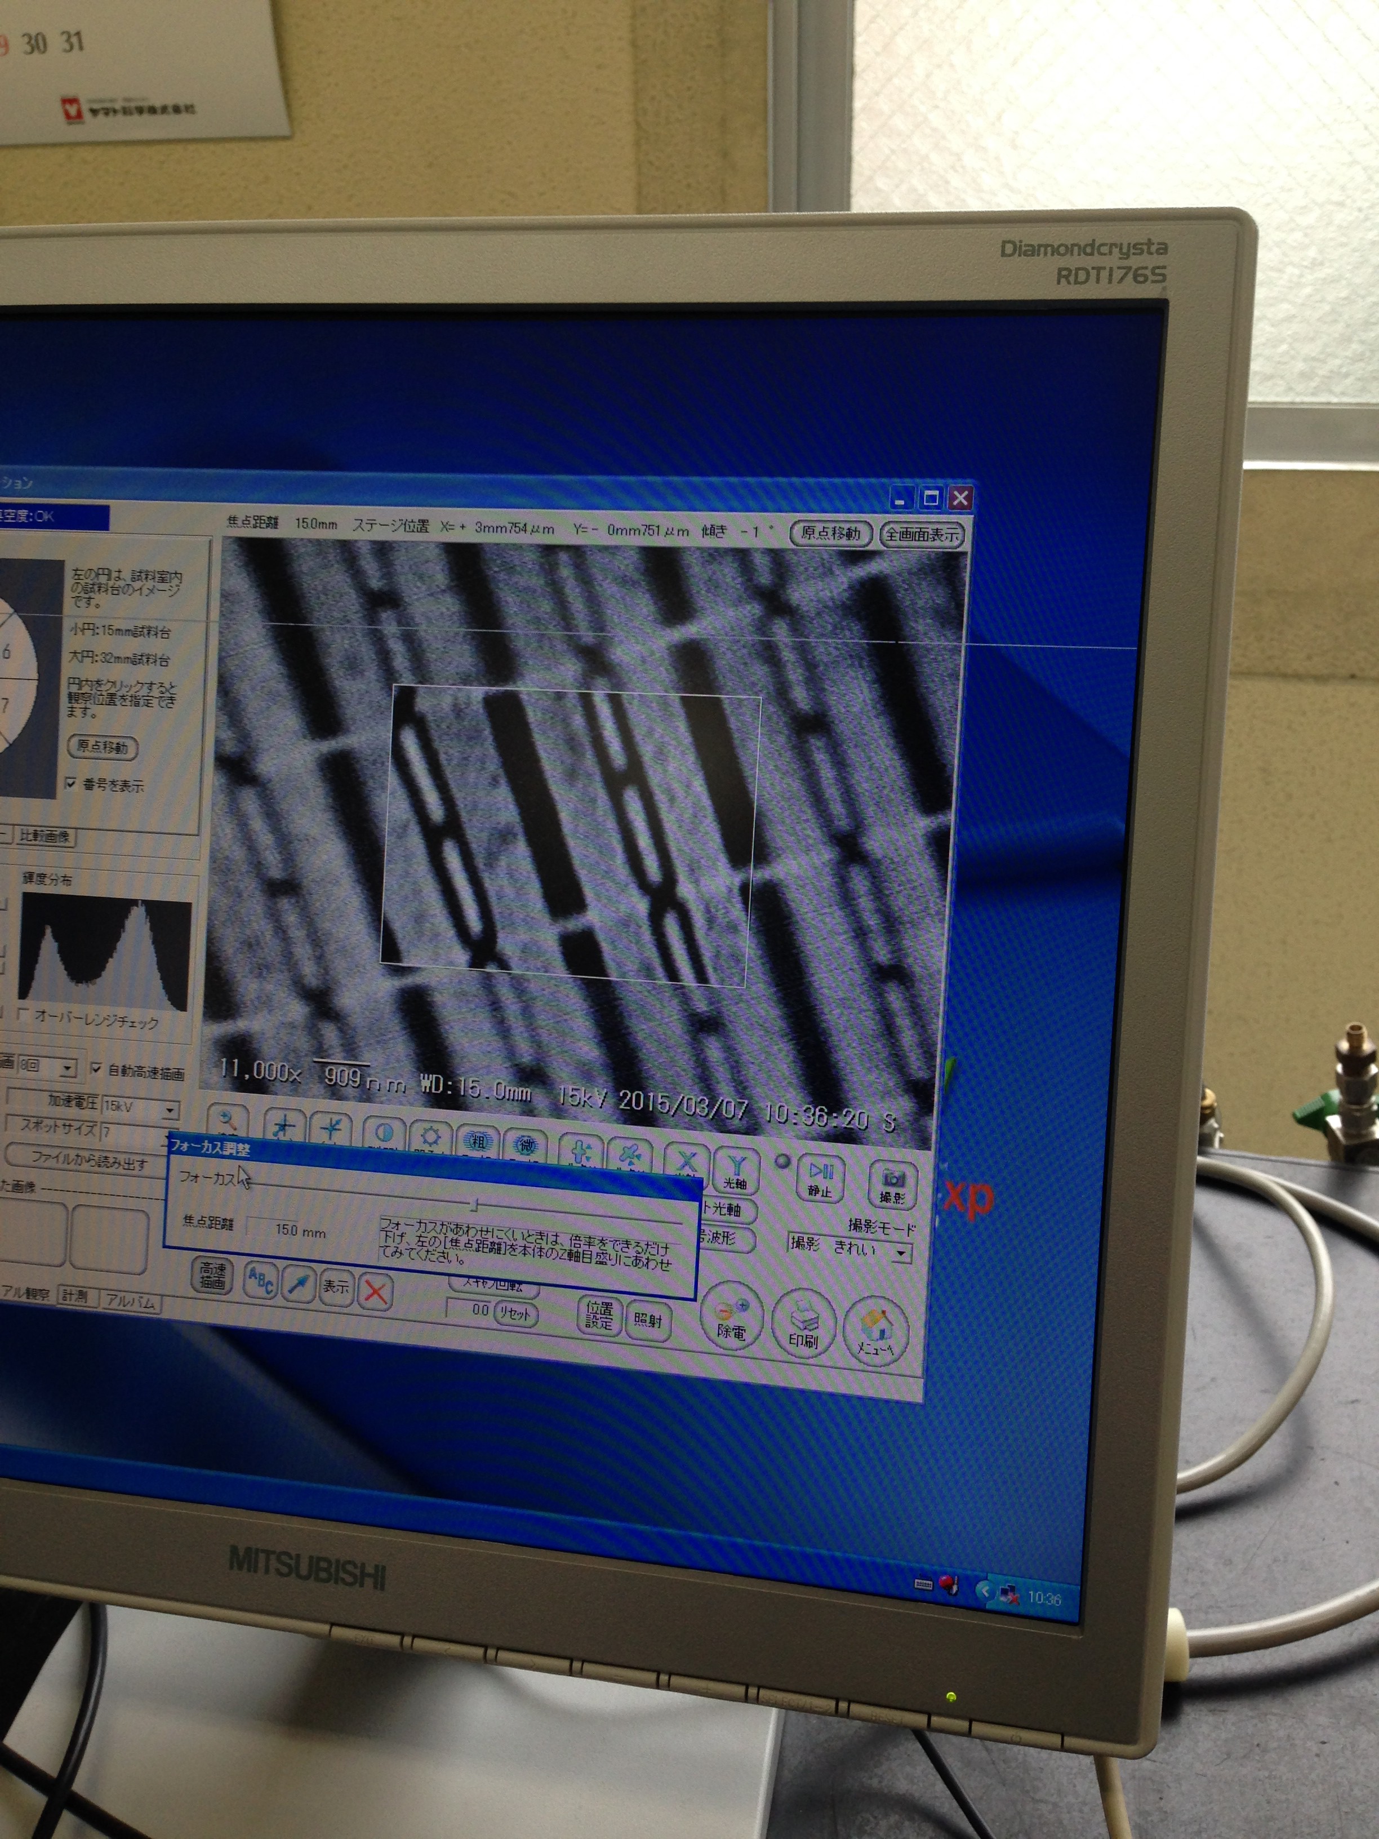Choose fine focus 微 icon
Screen dimensions: 1379x1839
(526, 1145)
